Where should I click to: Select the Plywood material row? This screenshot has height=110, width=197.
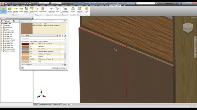(x=43, y=57)
